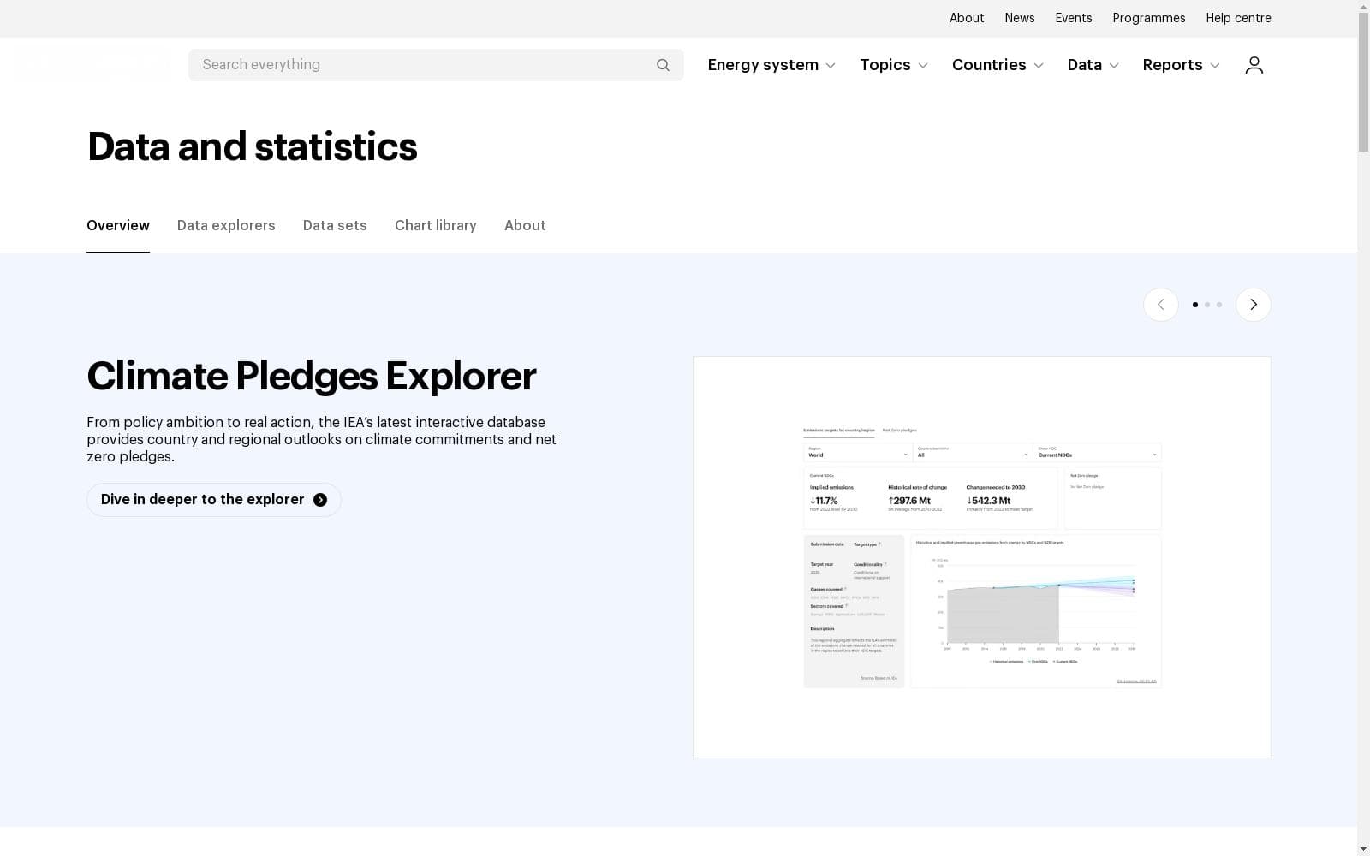Open the Chart library tab
Screen dimensions: 1370x856
(436, 225)
